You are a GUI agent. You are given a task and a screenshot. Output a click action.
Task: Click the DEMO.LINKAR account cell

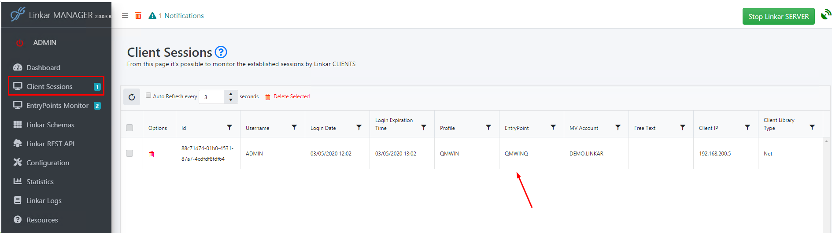point(586,154)
